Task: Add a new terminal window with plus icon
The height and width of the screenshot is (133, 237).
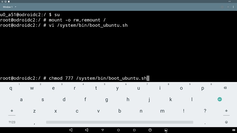Action: tap(222, 7)
